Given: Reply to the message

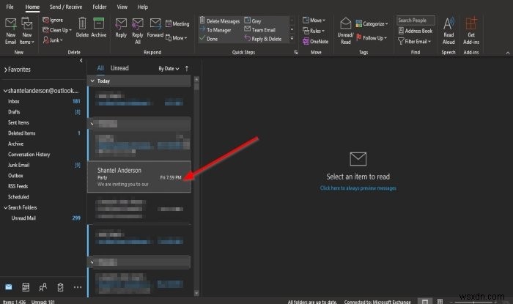Looking at the screenshot, I should click(x=121, y=28).
